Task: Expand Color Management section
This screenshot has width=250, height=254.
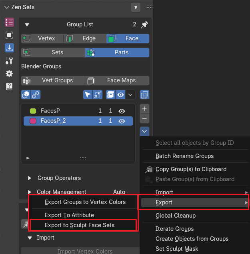Action: click(30, 192)
